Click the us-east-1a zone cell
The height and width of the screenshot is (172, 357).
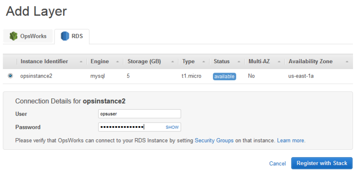[301, 76]
